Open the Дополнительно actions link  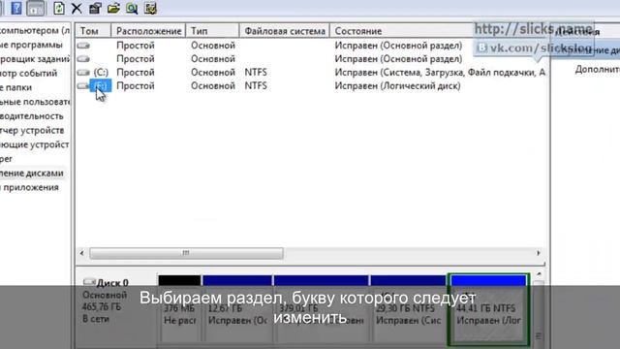597,69
